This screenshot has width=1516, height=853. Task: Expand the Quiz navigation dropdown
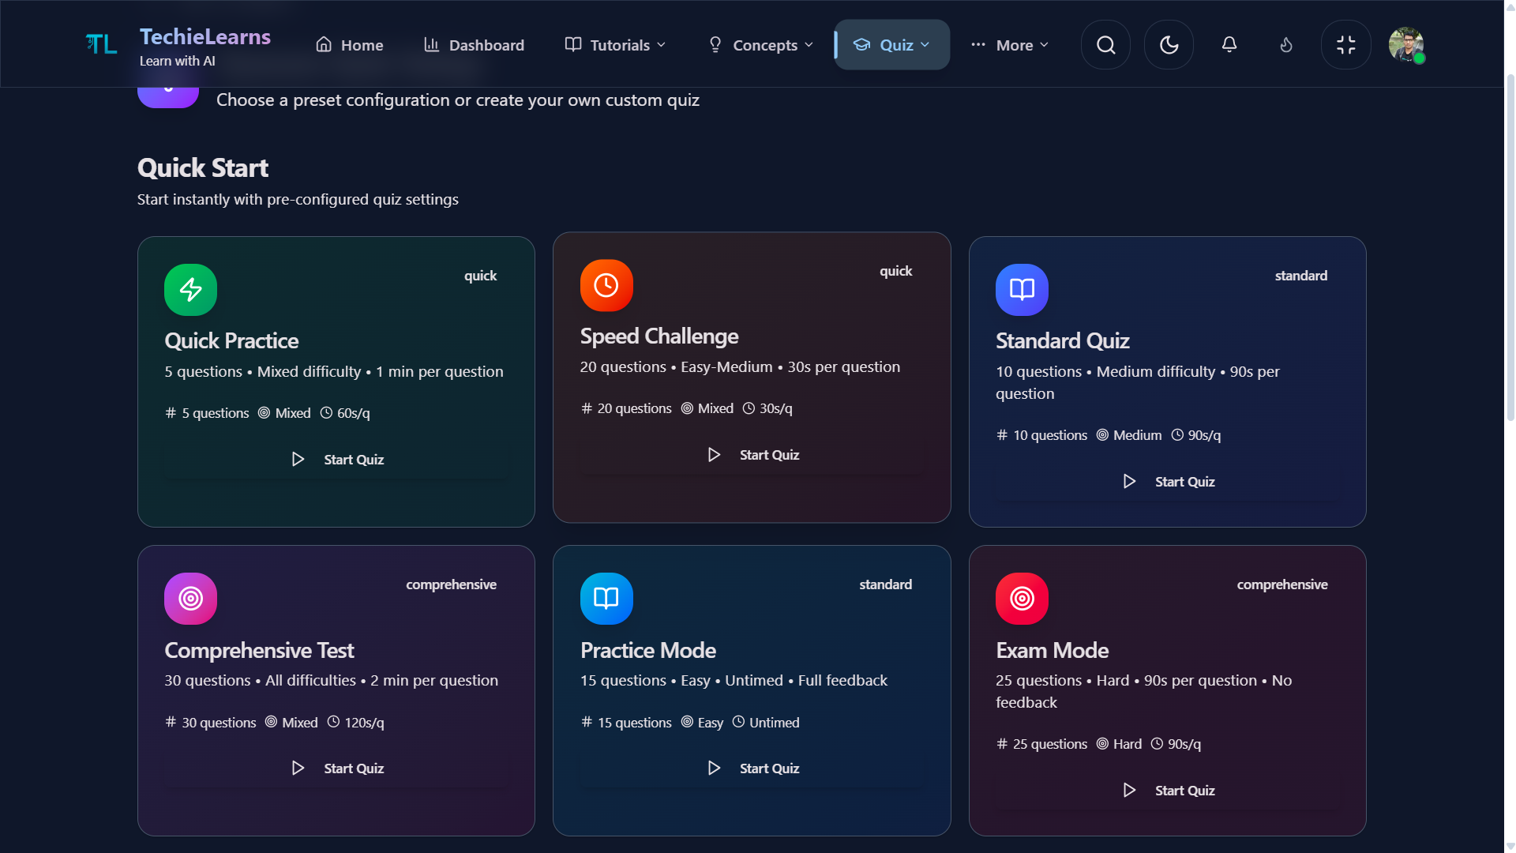click(x=891, y=45)
